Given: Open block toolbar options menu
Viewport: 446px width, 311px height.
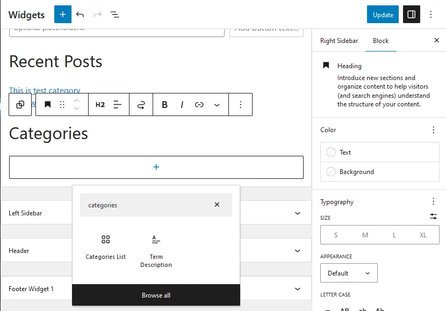Looking at the screenshot, I should click(241, 105).
